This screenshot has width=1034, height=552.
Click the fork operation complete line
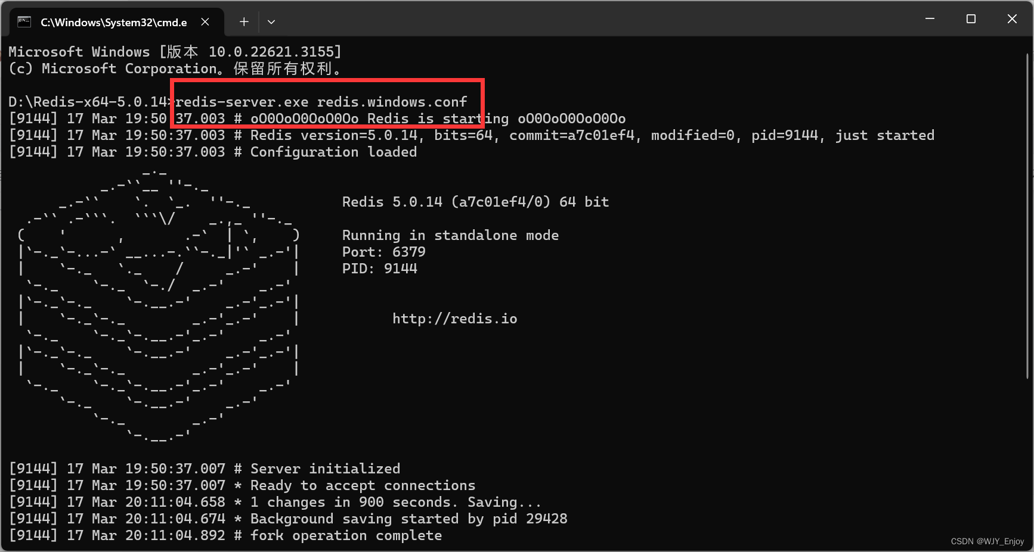[x=225, y=535]
